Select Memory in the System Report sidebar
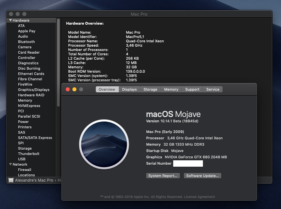 click(25, 100)
